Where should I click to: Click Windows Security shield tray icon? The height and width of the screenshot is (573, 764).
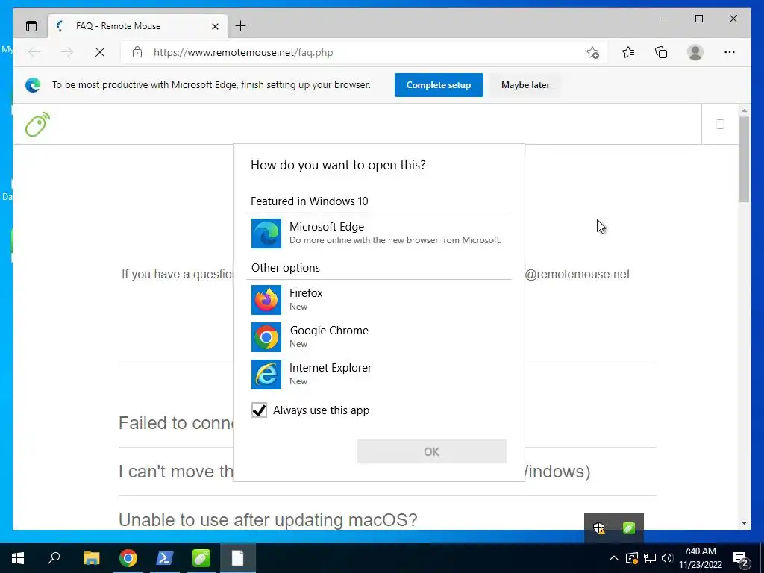tap(599, 527)
